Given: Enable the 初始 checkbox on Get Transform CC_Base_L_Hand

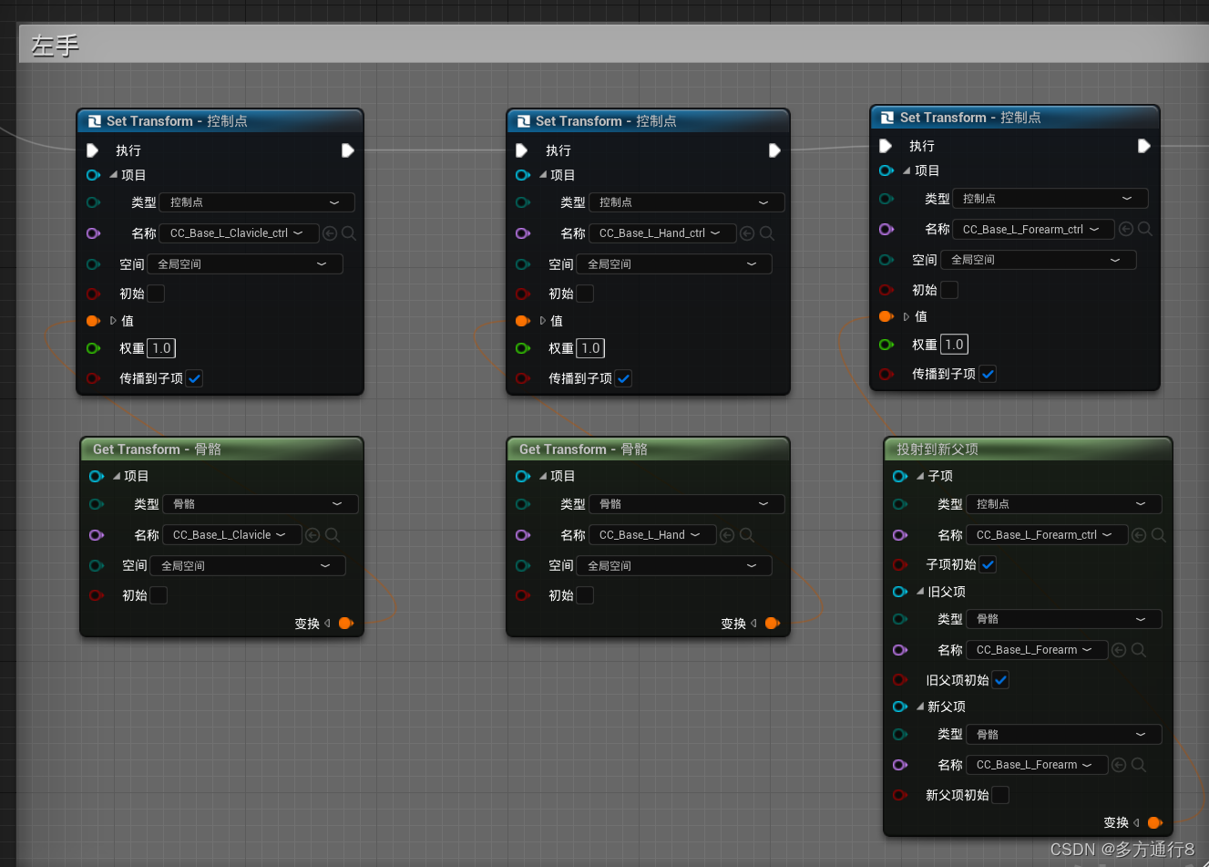Looking at the screenshot, I should pos(585,595).
